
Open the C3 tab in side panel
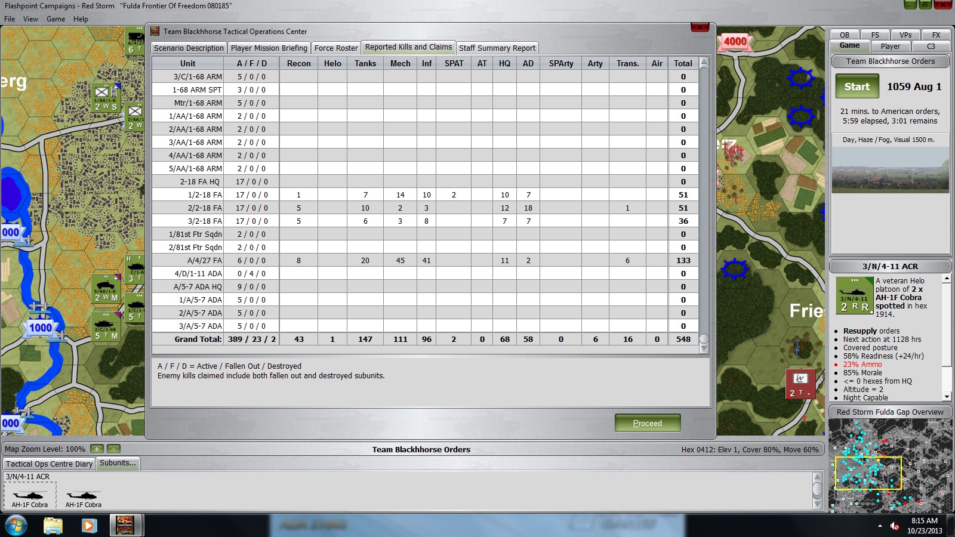931,46
